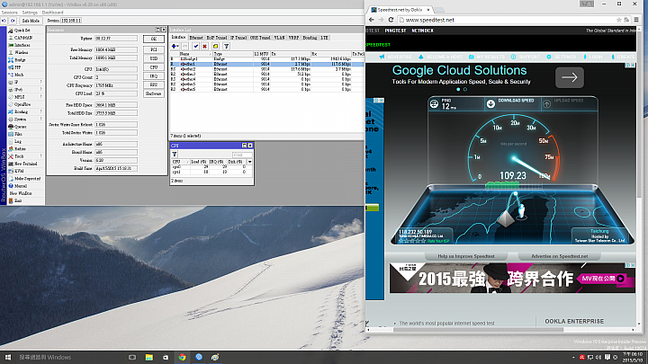This screenshot has height=364, width=648.
Task: Expand Tools submenu in sidebar
Action: (40, 156)
